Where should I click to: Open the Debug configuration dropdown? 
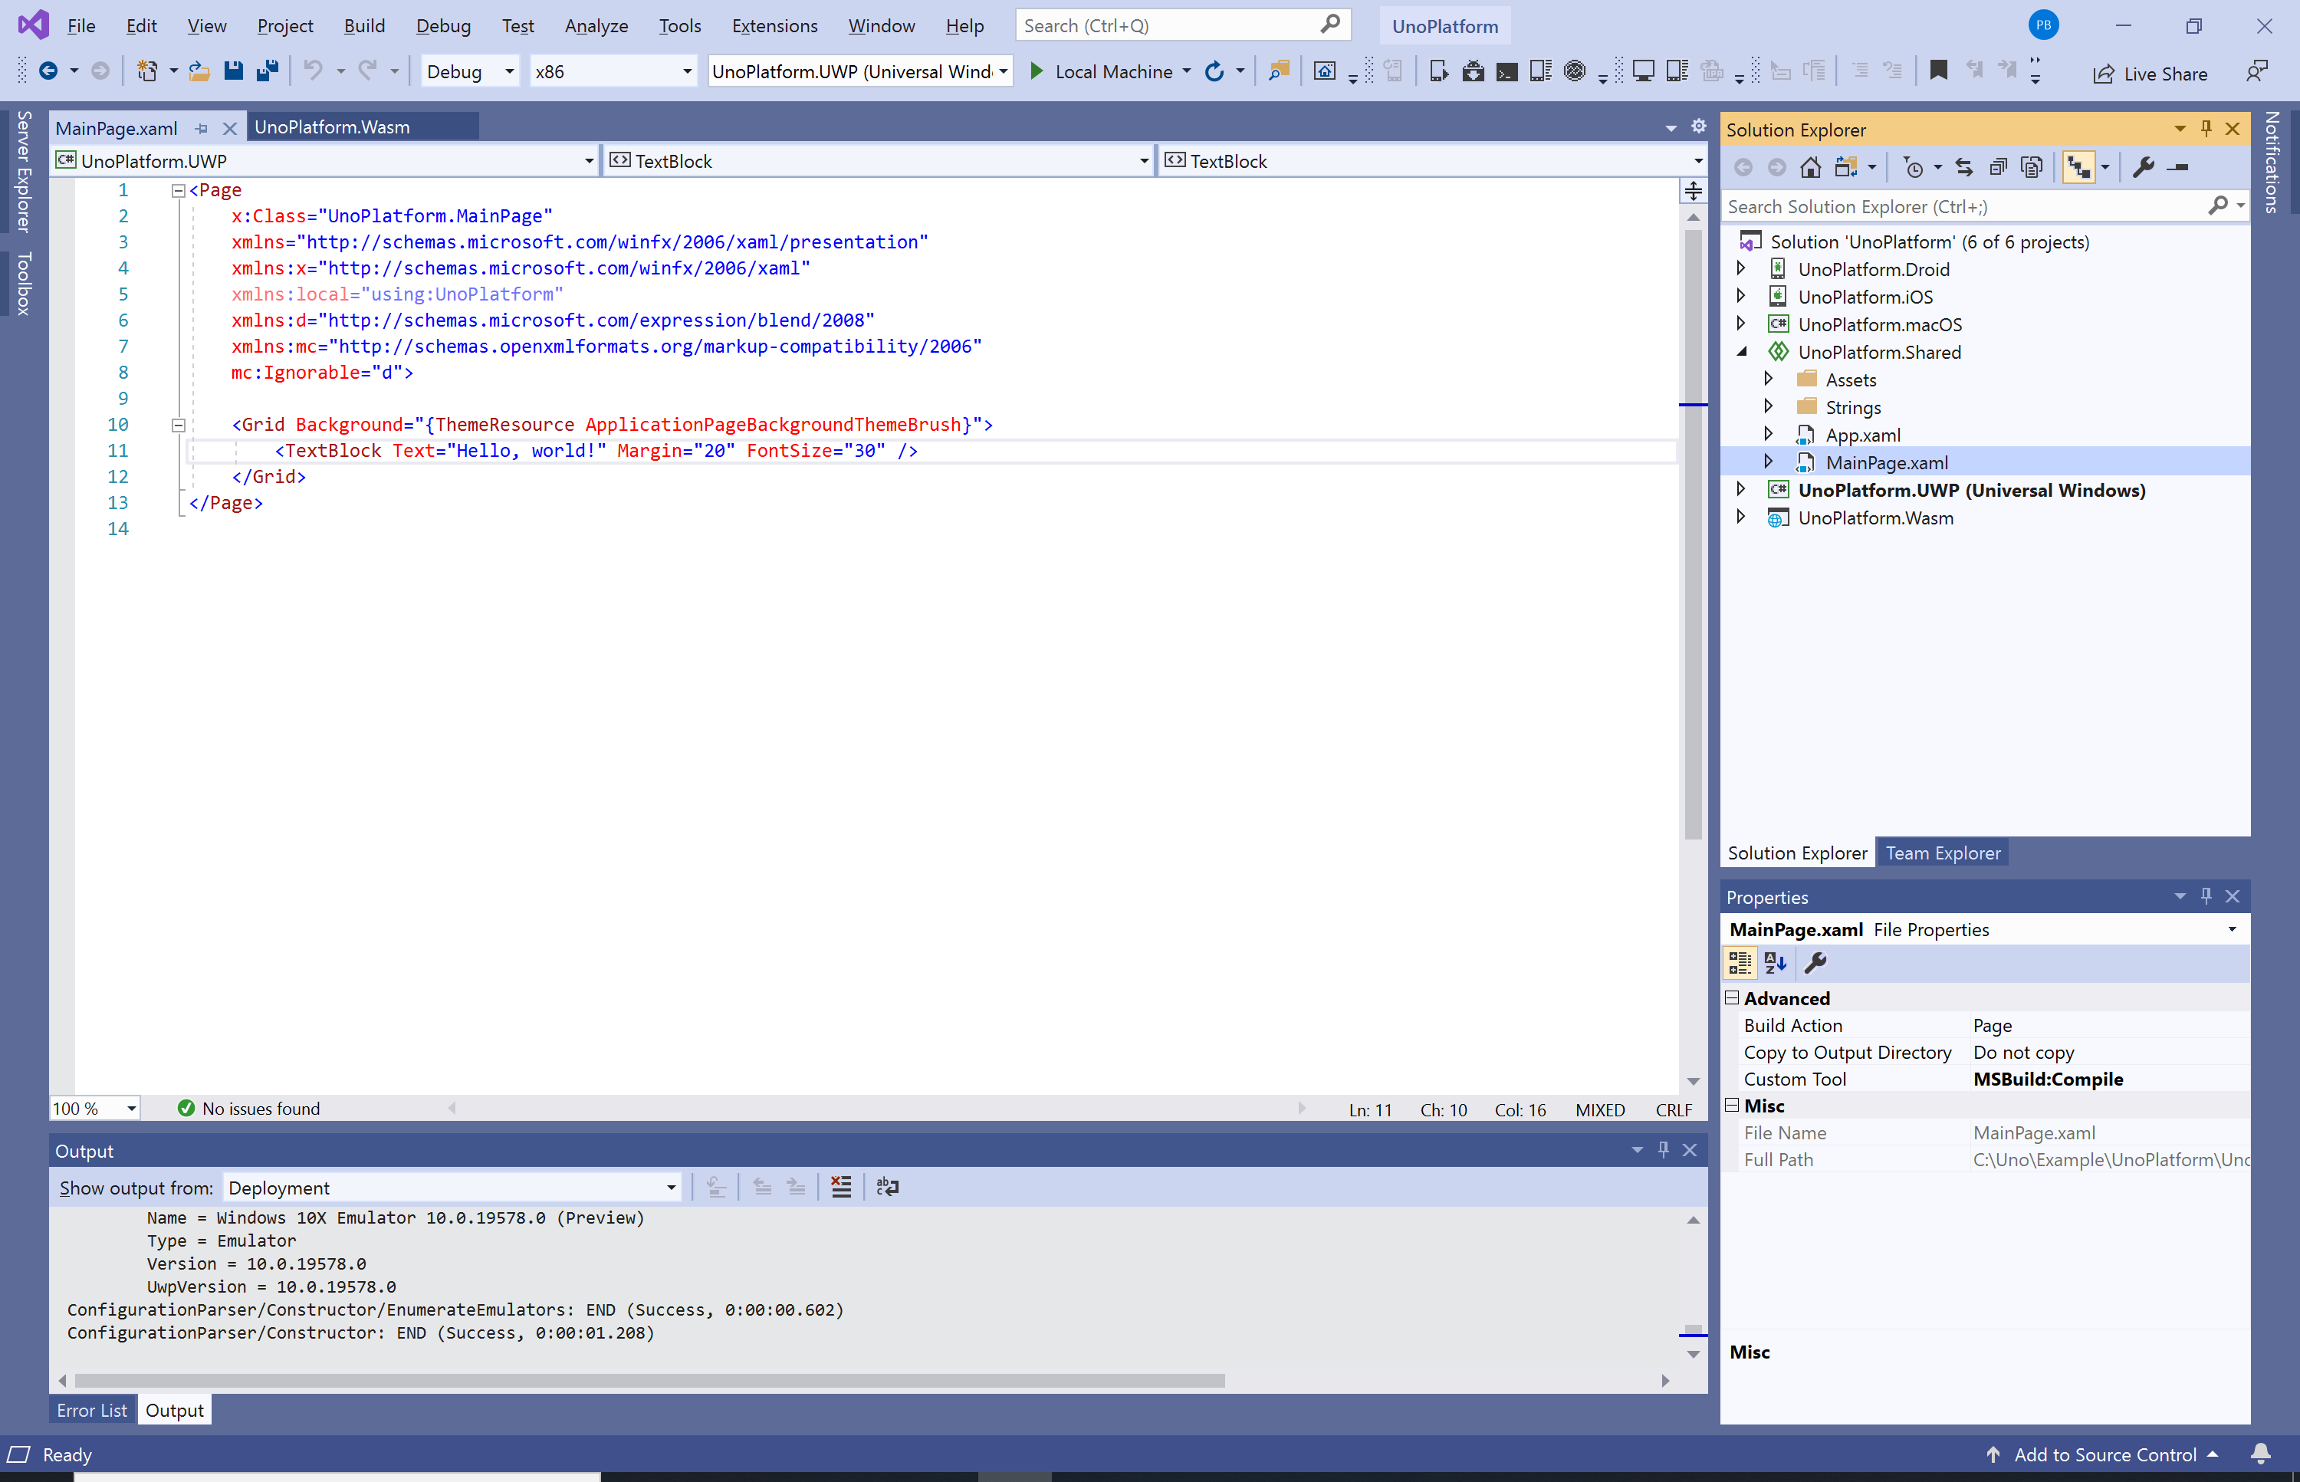tap(470, 71)
